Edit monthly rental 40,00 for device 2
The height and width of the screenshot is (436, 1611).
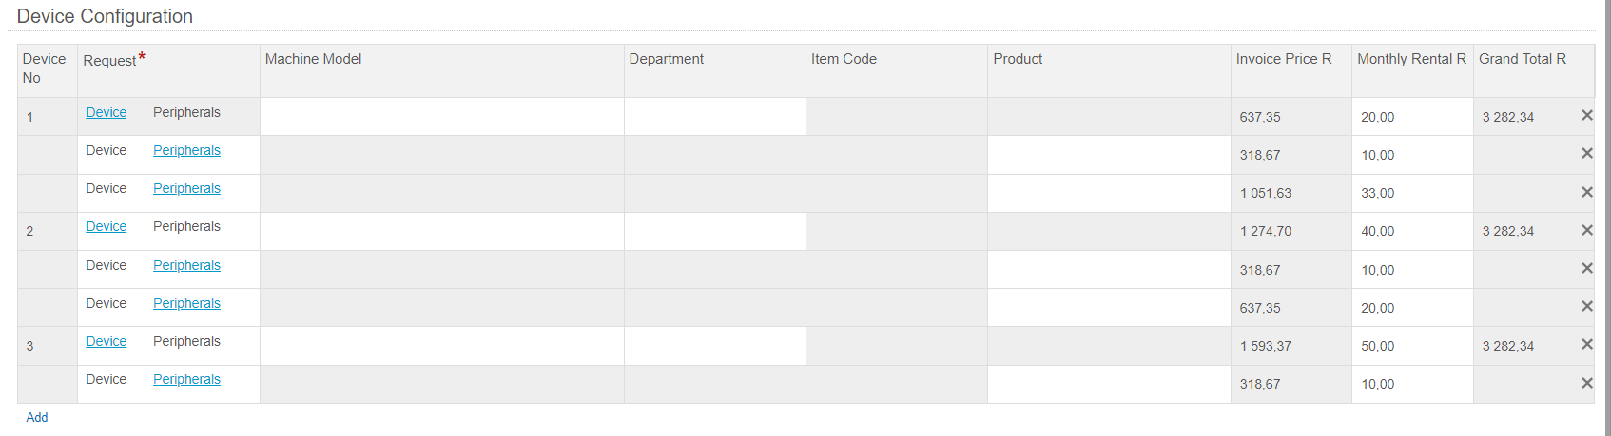point(1412,231)
